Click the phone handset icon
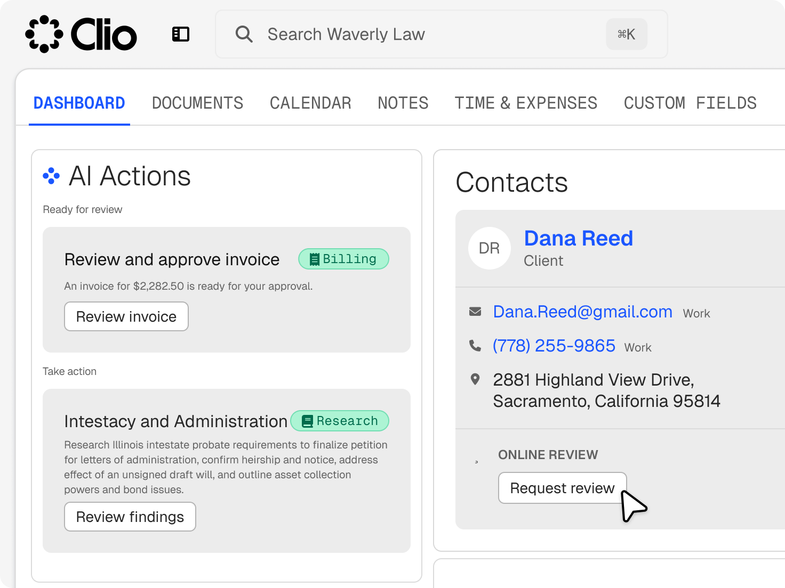This screenshot has height=588, width=785. pyautogui.click(x=475, y=346)
